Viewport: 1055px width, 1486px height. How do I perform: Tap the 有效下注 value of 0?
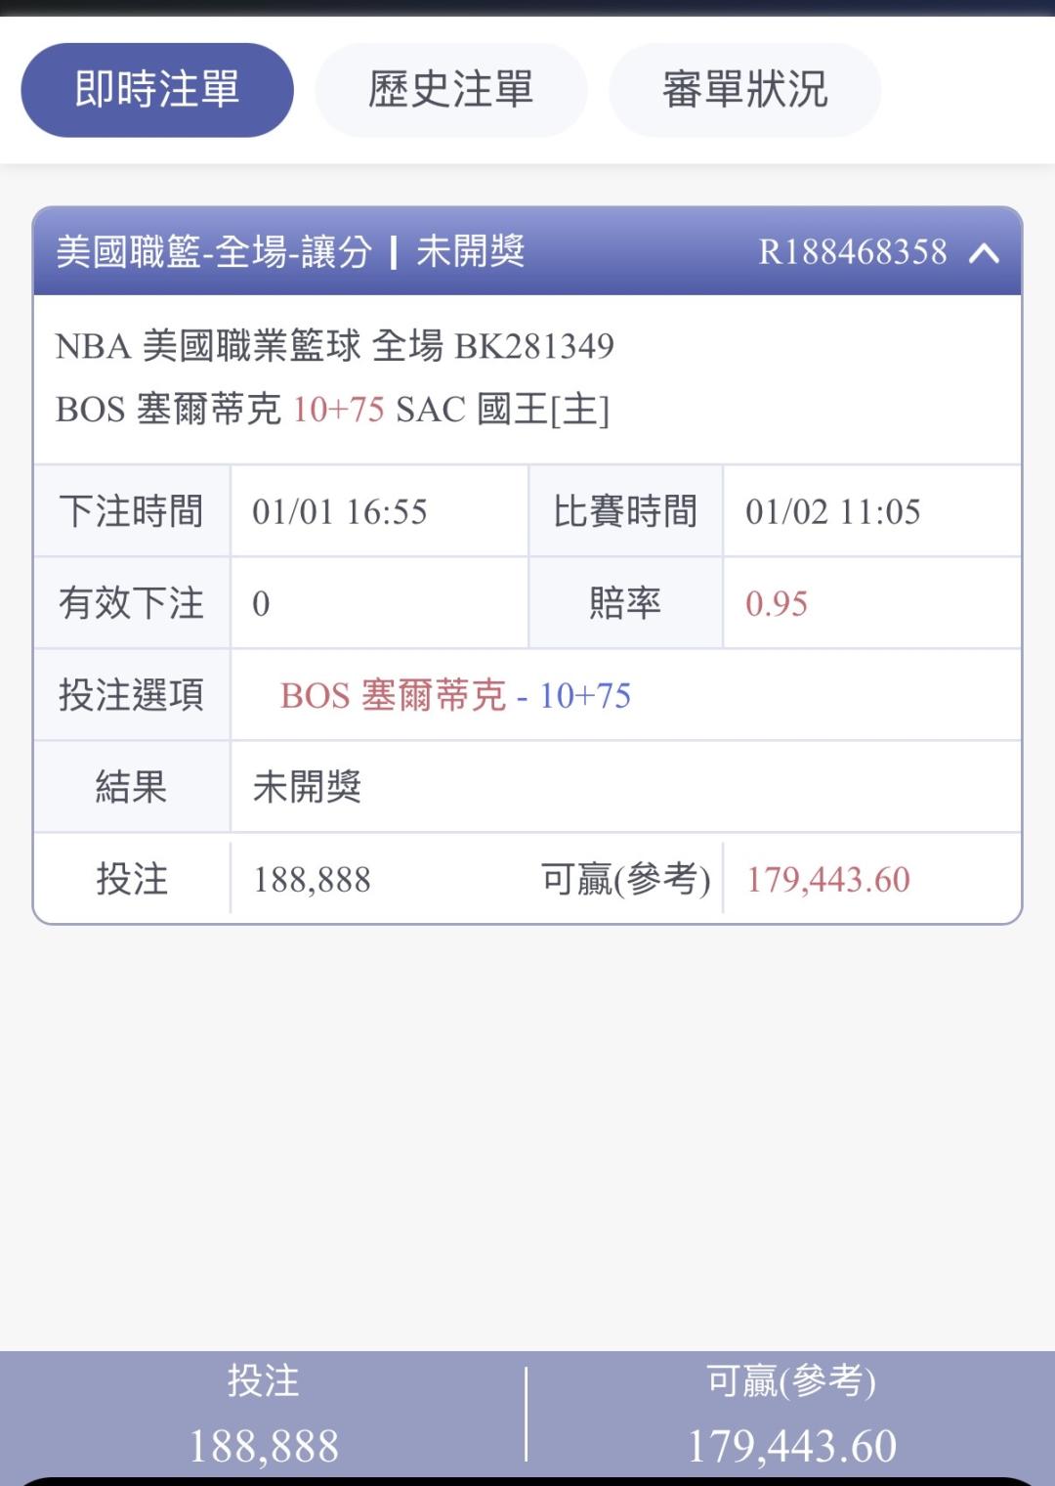point(261,604)
